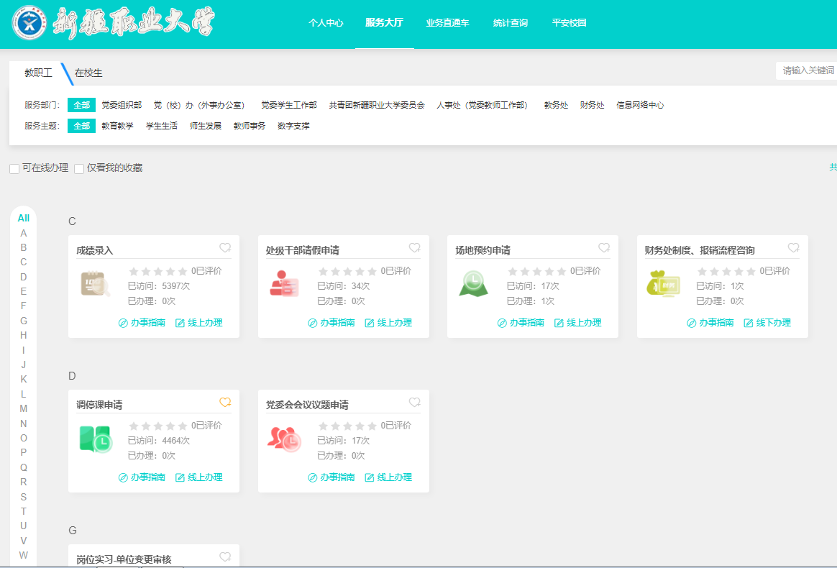Filter by 共青团新疆职业大学委员会
Screen dimensions: 837x568
point(377,105)
